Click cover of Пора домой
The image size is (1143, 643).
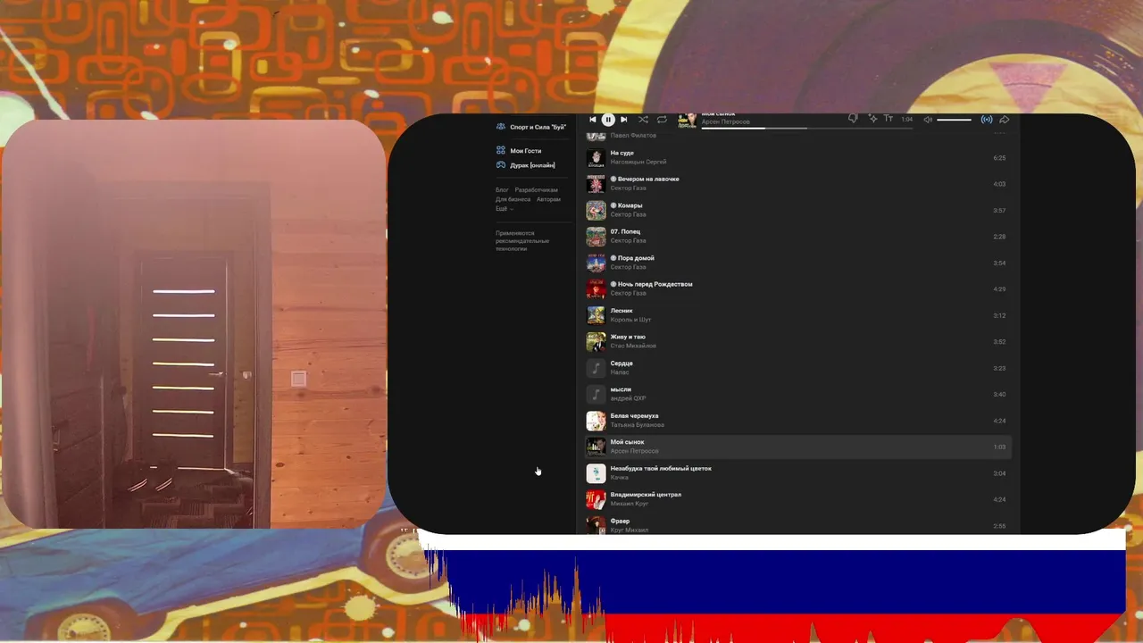(x=596, y=263)
